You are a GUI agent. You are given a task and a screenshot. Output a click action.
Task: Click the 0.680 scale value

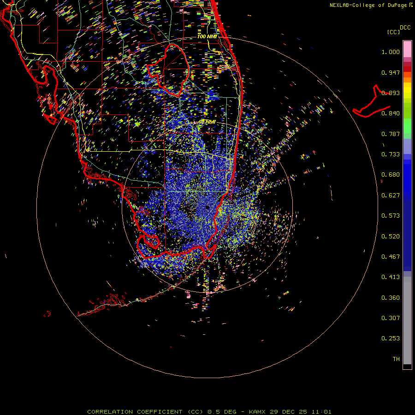tap(391, 175)
